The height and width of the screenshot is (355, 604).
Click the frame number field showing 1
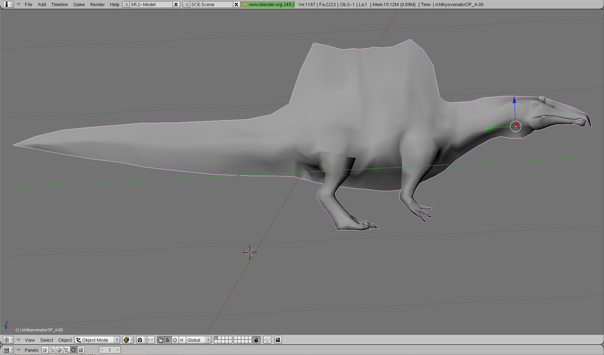(109, 350)
